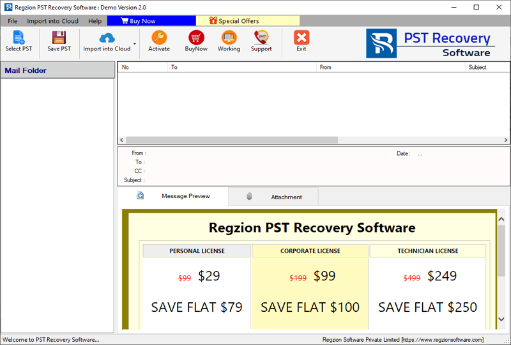Click the To column header
Viewport: 511px width, 345px height.
coord(241,67)
